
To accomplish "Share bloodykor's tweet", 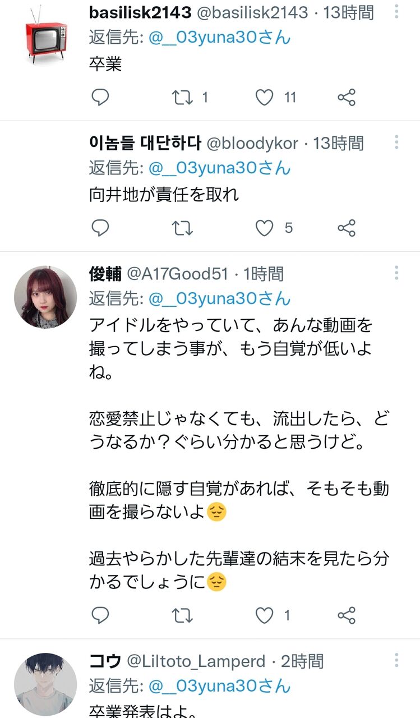I will point(347,228).
